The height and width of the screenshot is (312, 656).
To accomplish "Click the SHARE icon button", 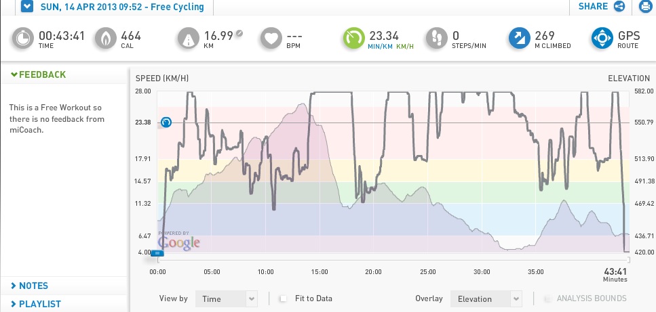I will (x=619, y=6).
